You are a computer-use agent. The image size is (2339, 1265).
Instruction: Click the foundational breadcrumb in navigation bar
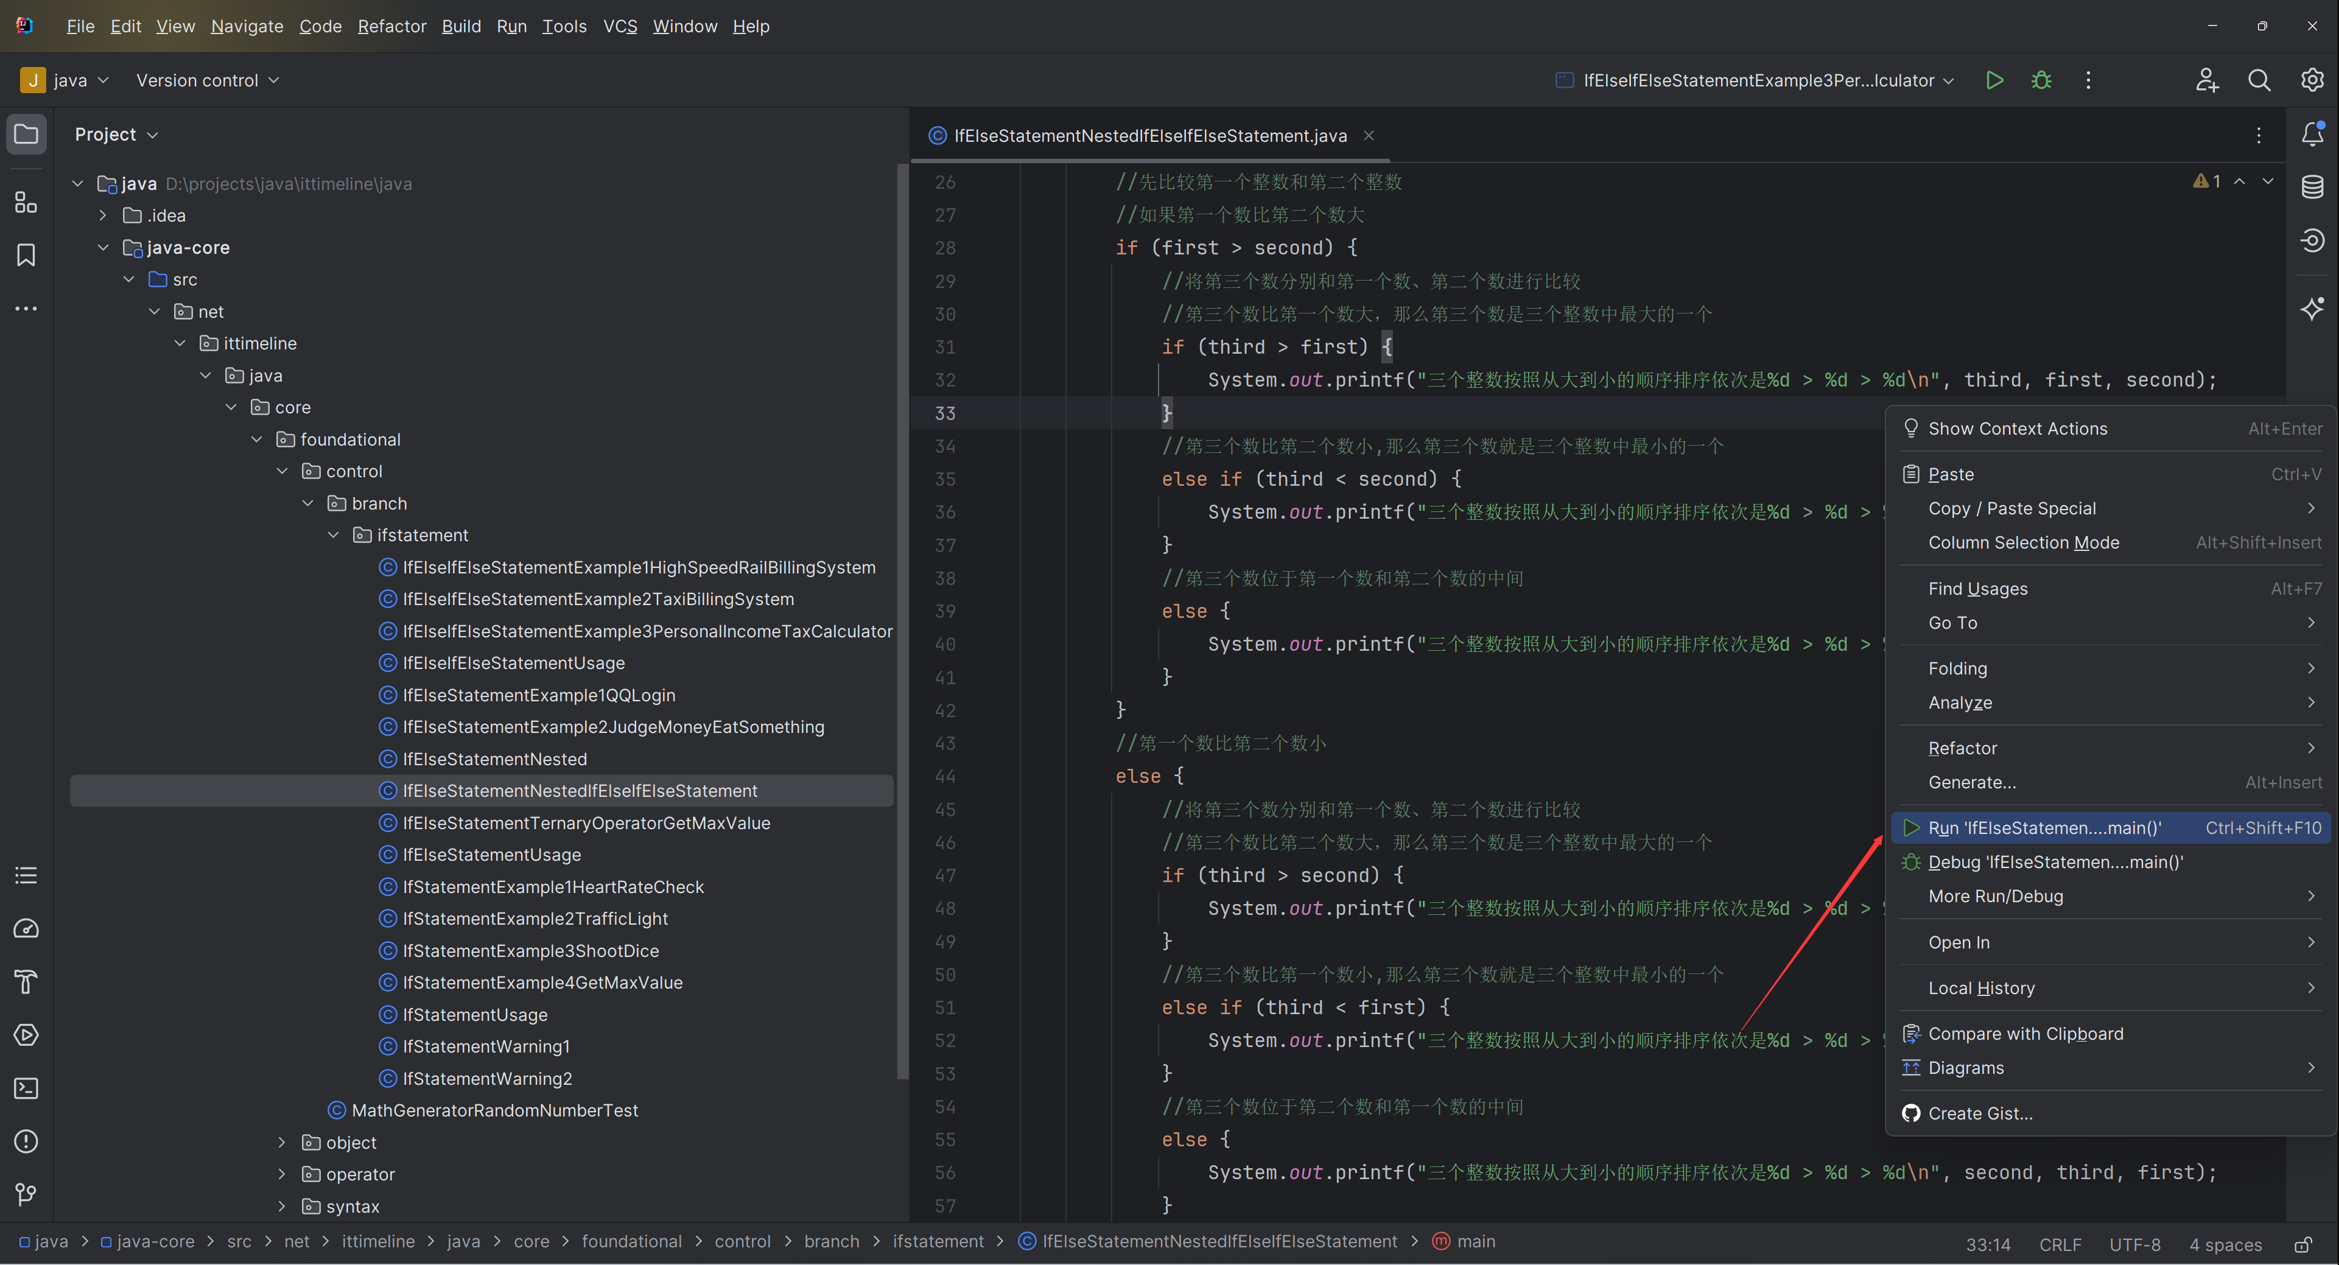(631, 1241)
